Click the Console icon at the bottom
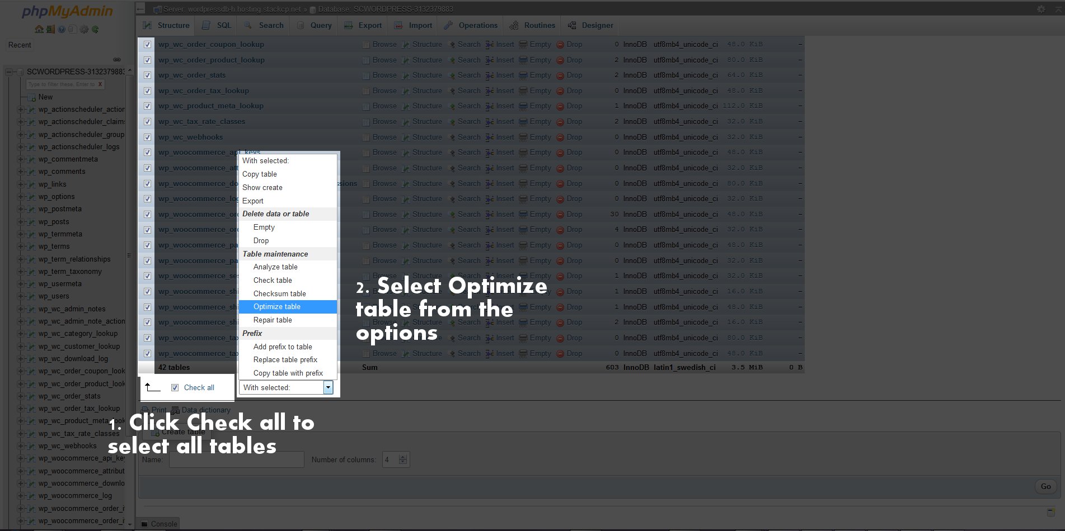Viewport: 1065px width, 531px height. pyautogui.click(x=145, y=524)
